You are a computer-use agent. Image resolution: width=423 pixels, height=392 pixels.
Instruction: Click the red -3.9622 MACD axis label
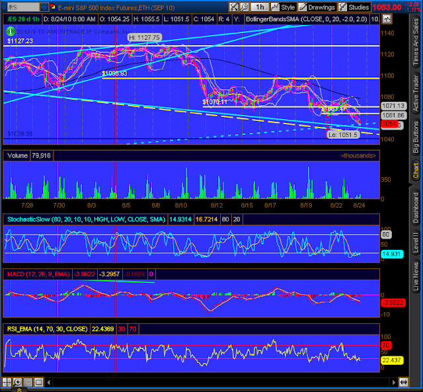(393, 303)
